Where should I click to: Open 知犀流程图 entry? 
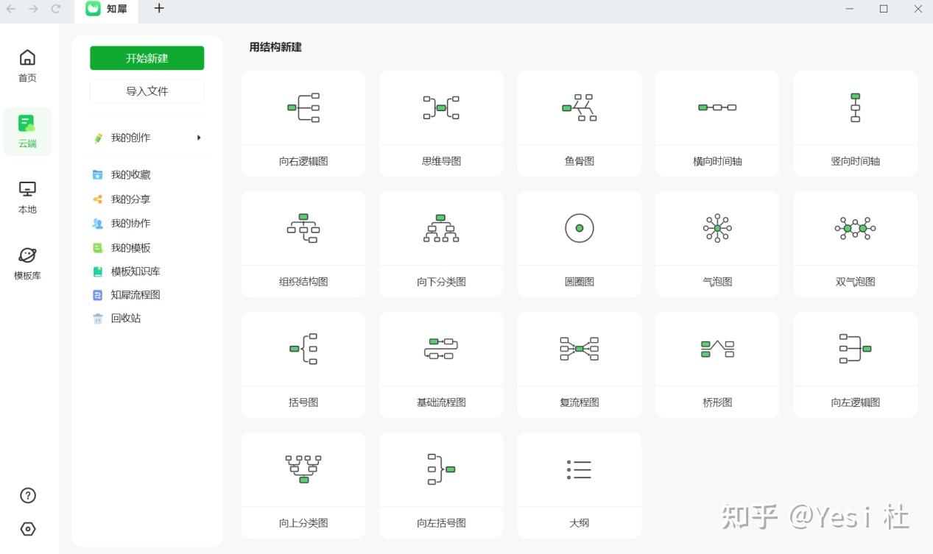click(x=135, y=294)
